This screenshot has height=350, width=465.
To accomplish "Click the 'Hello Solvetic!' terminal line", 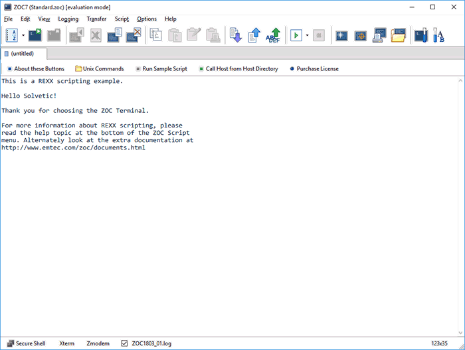I will pyautogui.click(x=29, y=96).
